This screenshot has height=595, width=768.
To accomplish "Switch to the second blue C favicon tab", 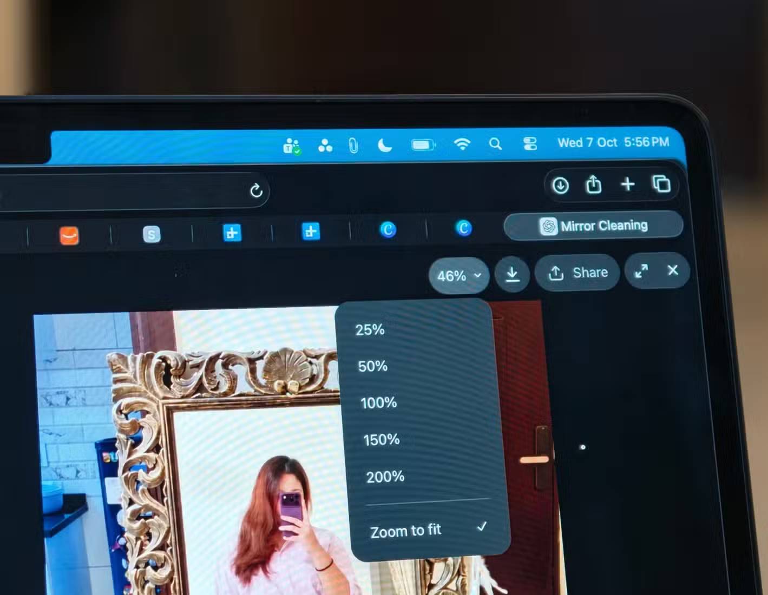I will pos(464,228).
